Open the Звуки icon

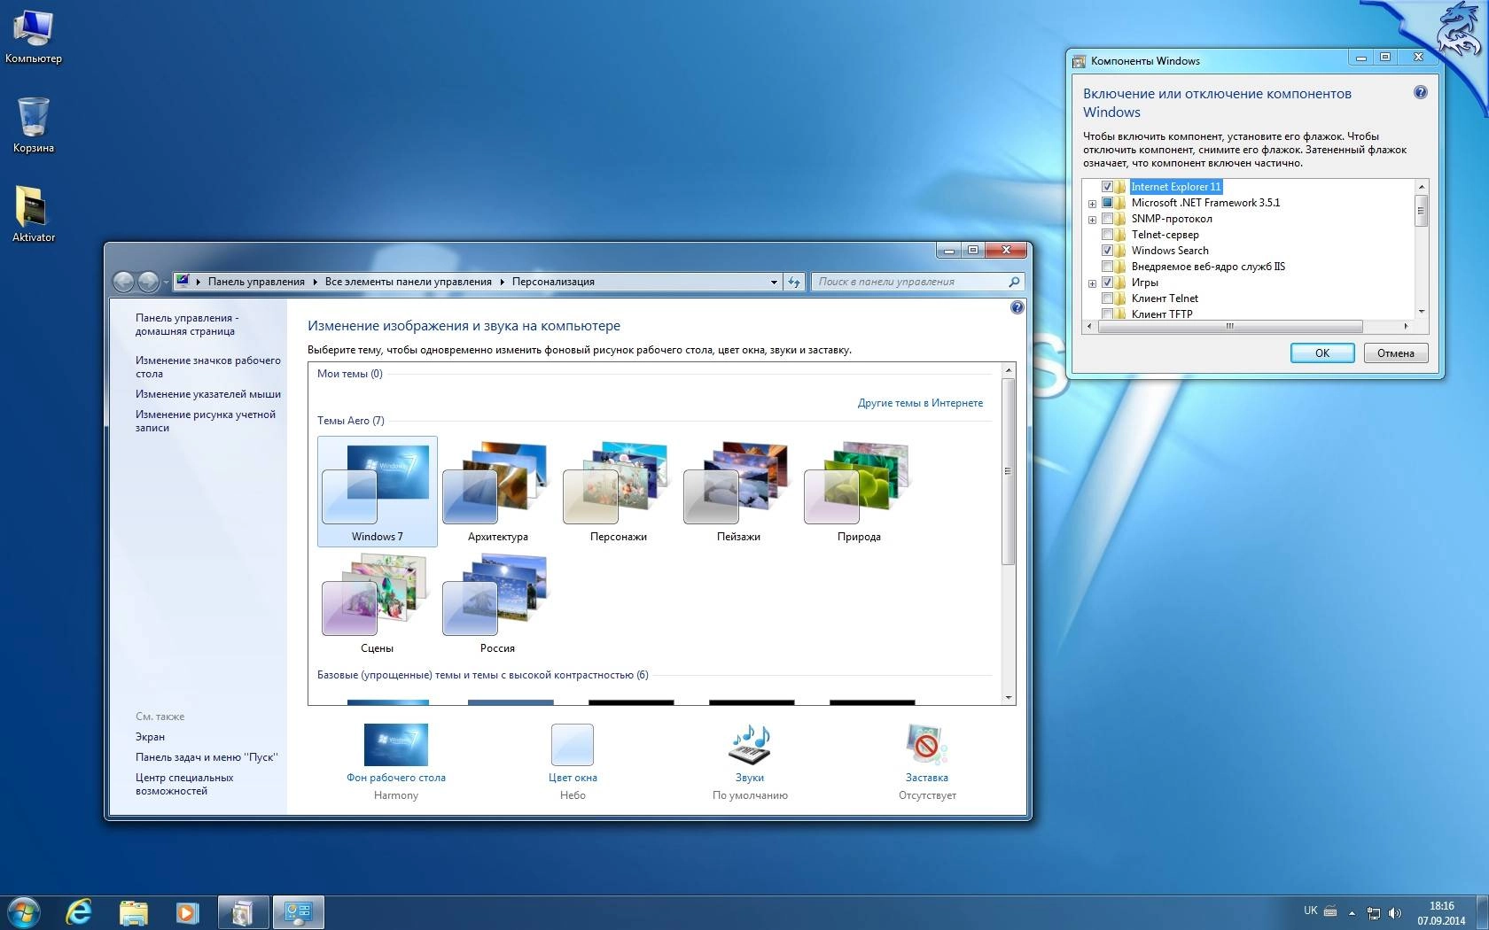pos(750,744)
